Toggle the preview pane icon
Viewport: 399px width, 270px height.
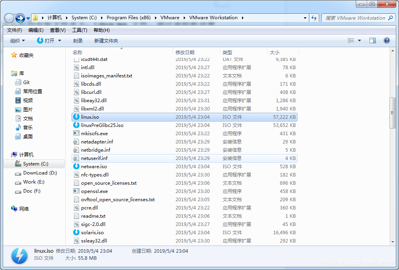(x=373, y=40)
